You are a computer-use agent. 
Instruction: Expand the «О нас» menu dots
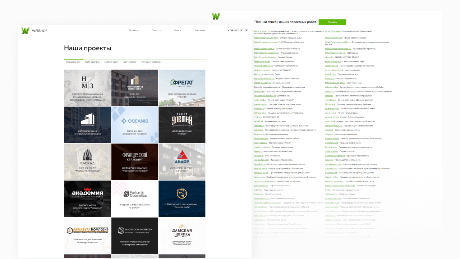(160, 31)
